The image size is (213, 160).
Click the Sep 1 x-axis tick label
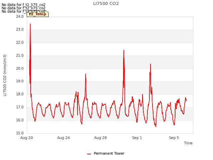[137, 138]
